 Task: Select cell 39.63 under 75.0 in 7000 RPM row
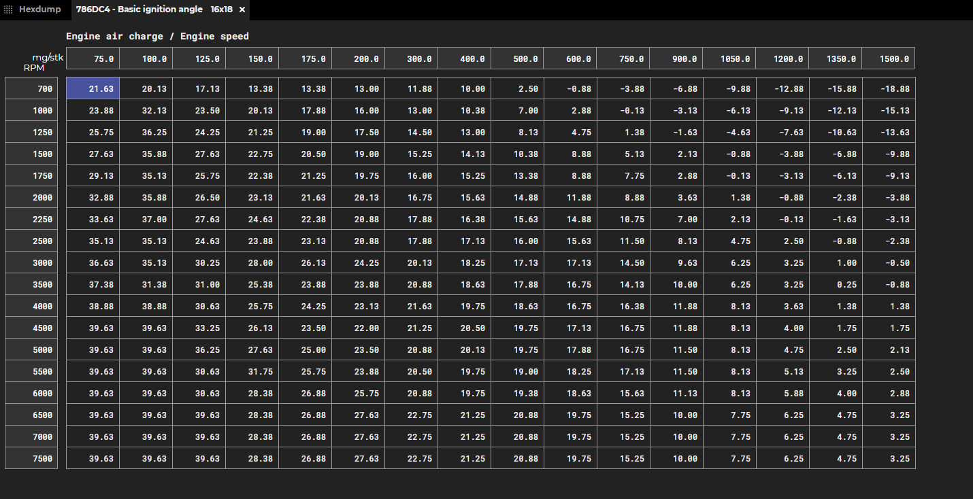pos(93,436)
